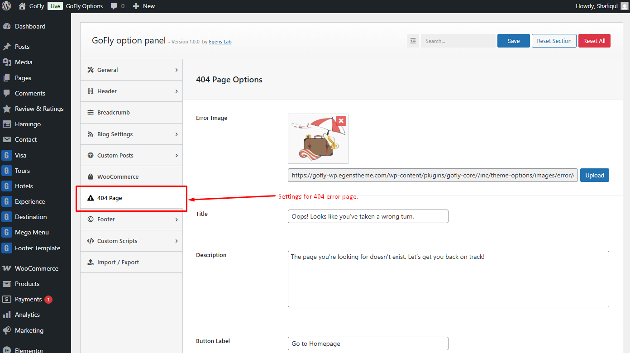630x353 pixels.
Task: Click the Reset All button
Action: 594,41
